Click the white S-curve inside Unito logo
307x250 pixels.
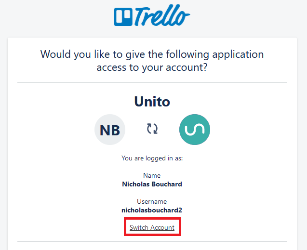pos(195,130)
